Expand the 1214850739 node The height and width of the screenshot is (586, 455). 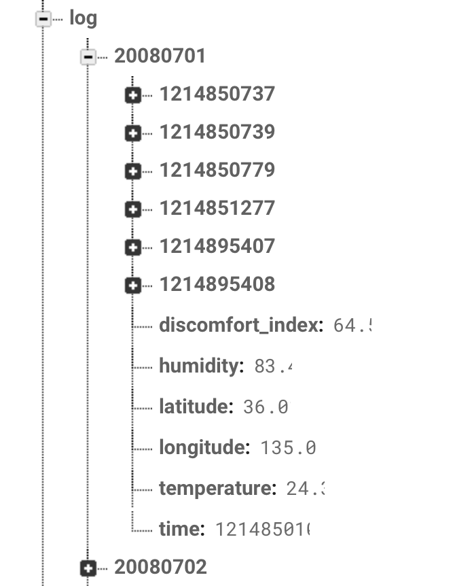pyautogui.click(x=132, y=133)
